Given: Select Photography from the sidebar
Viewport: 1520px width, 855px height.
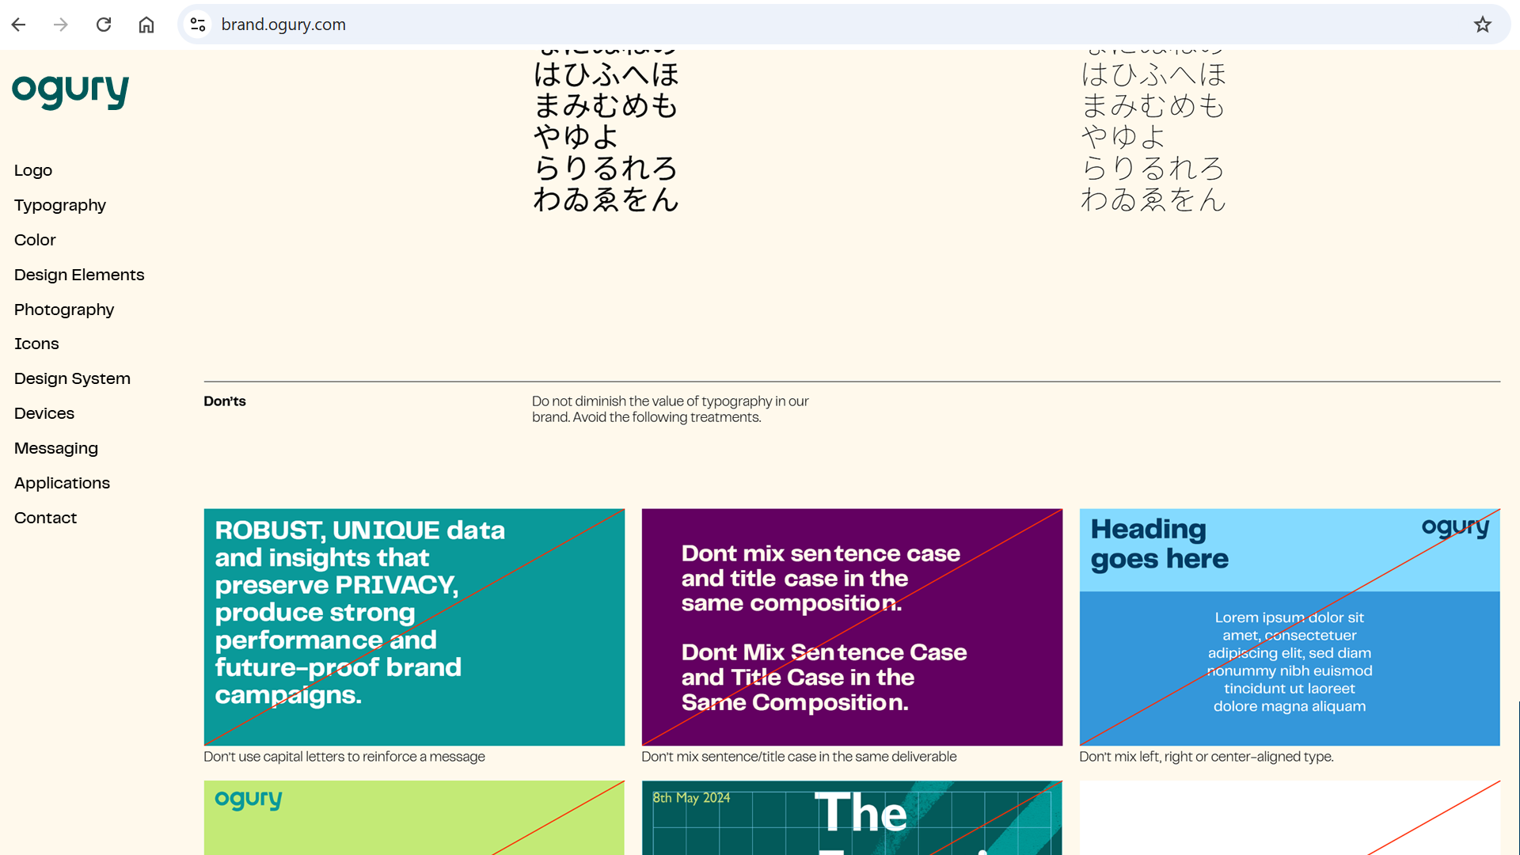Looking at the screenshot, I should 64,310.
